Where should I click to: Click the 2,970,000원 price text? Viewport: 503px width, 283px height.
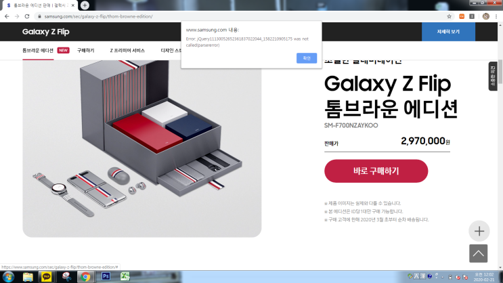tap(425, 141)
